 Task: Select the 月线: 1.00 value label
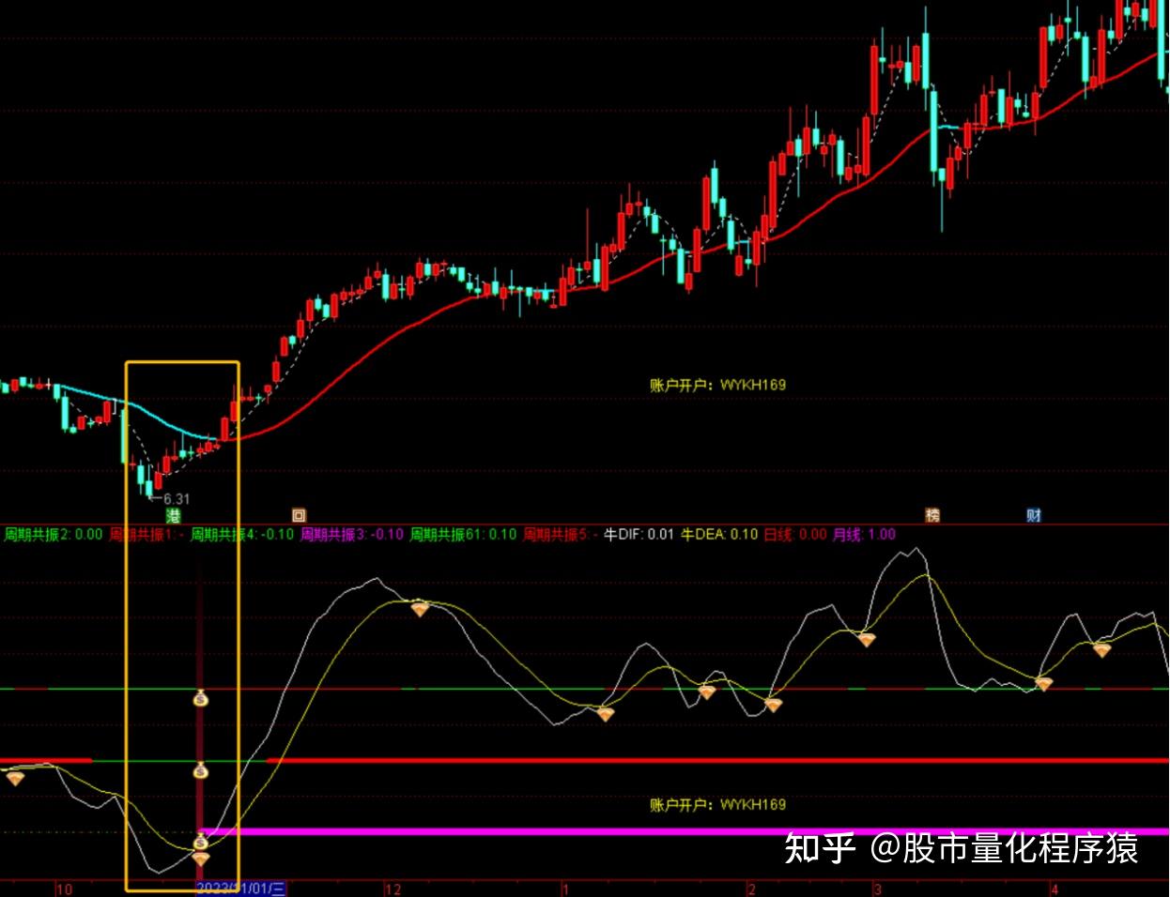click(x=865, y=535)
